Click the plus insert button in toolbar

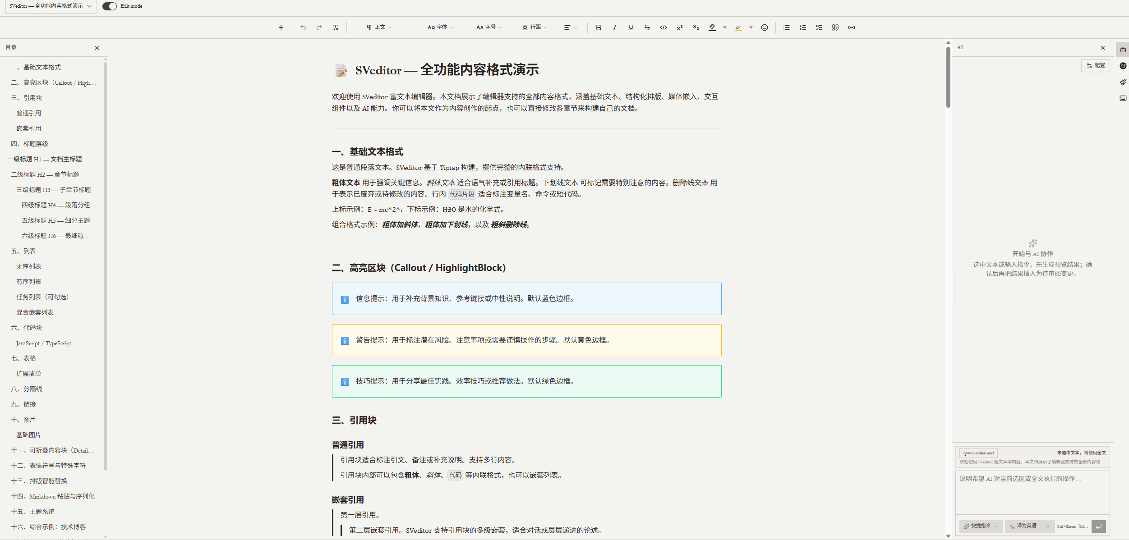coord(281,27)
